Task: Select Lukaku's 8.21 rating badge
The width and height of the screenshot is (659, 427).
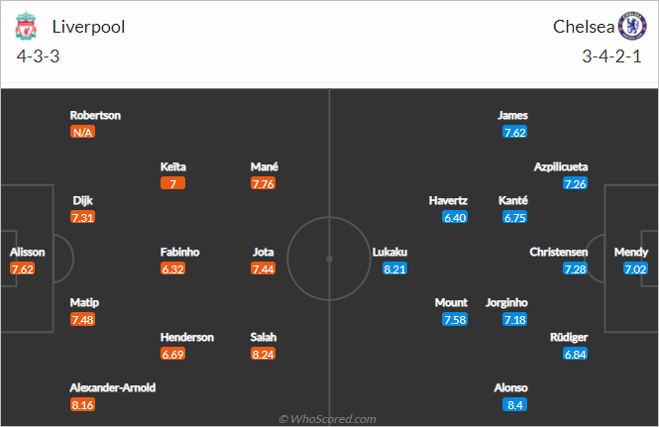Action: click(x=394, y=268)
